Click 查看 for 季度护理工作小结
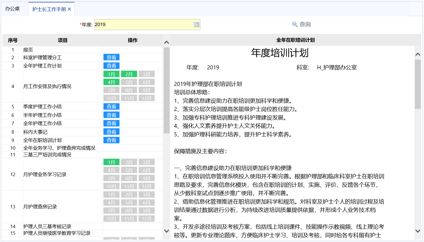424x242 pixels. point(111,106)
